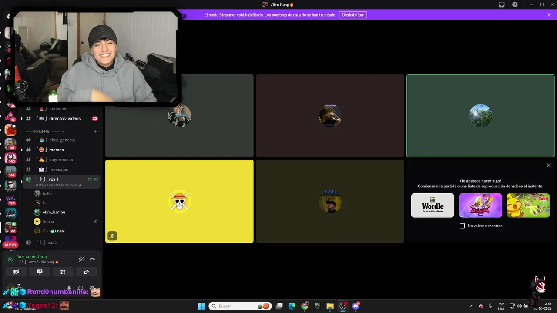The width and height of the screenshot is (557, 313).
Task: Open server with 140 notifications badge
Action: [10, 157]
